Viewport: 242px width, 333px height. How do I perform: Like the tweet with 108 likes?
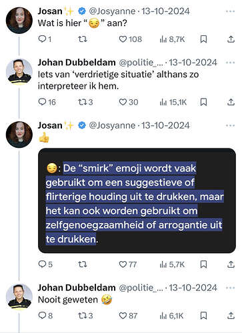point(131,39)
